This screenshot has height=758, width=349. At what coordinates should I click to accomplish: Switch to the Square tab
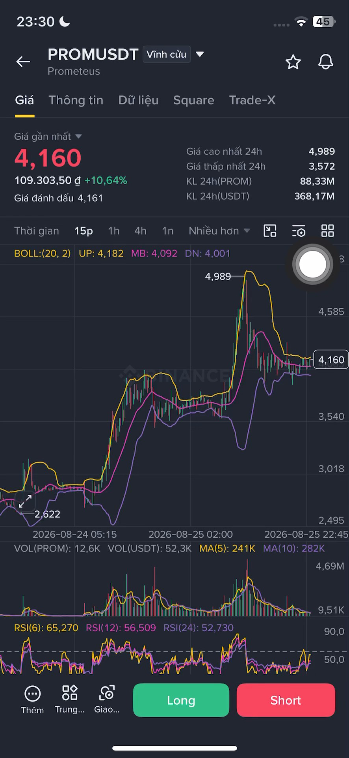tap(194, 100)
